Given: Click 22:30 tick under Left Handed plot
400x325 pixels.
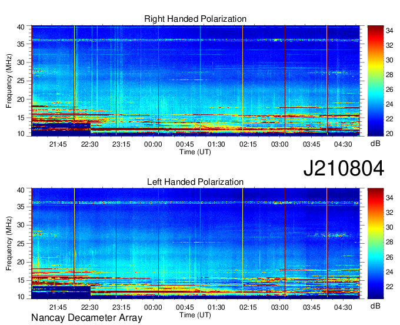Looking at the screenshot, I should [90, 307].
